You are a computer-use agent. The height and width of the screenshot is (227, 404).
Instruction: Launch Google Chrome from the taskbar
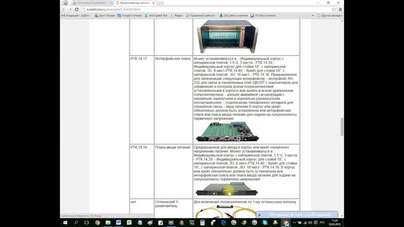(x=97, y=222)
